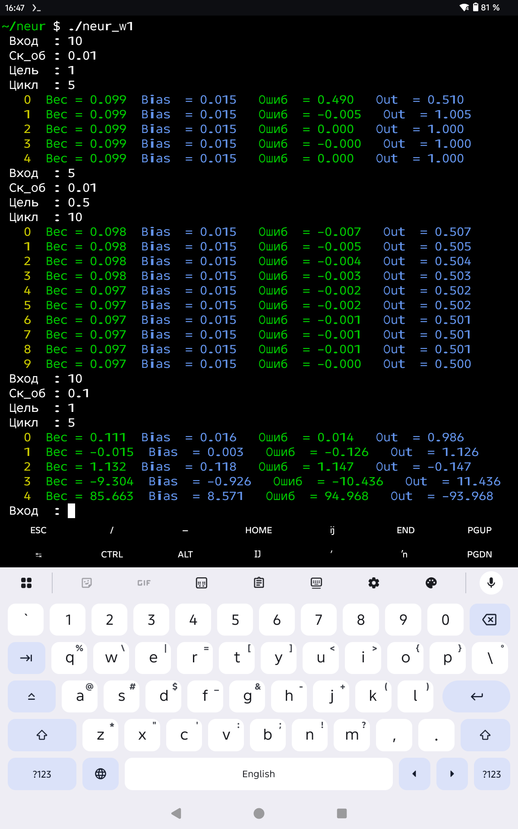Tap the number 1 key
The height and width of the screenshot is (829, 518).
pyautogui.click(x=68, y=620)
